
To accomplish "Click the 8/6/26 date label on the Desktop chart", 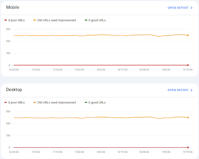I will tap(101, 152).
